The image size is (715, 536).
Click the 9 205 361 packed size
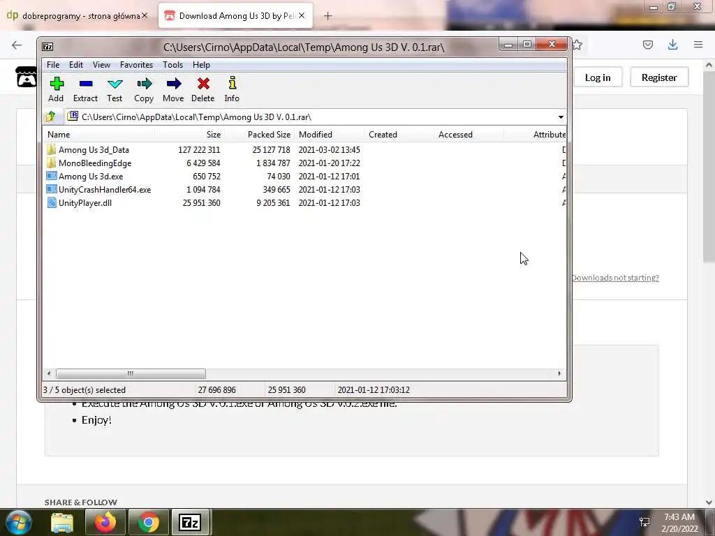click(273, 202)
